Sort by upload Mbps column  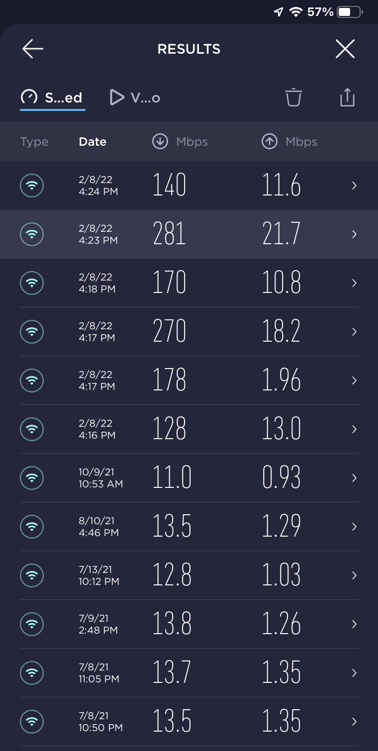pyautogui.click(x=289, y=142)
